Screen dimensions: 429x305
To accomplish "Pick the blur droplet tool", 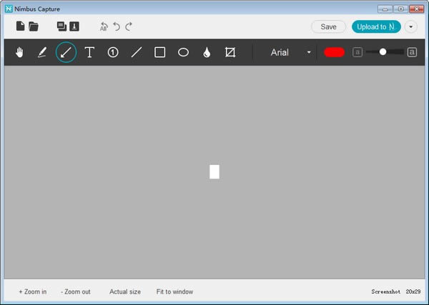I will point(207,52).
